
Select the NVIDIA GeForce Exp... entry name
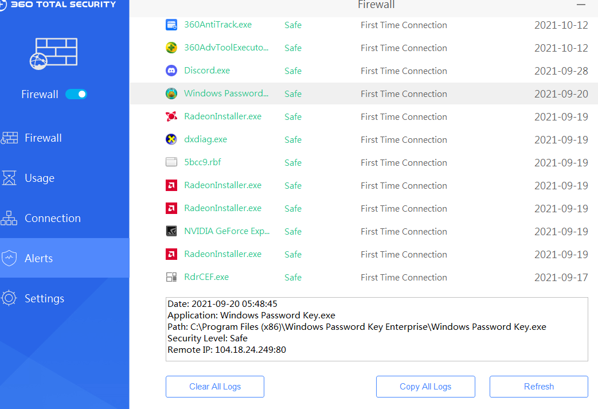click(x=227, y=231)
